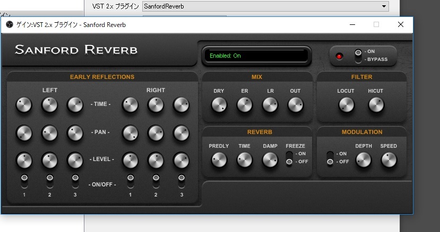This screenshot has height=232, width=440.
Task: Click the Right PAN knob 2
Action: coord(156,133)
